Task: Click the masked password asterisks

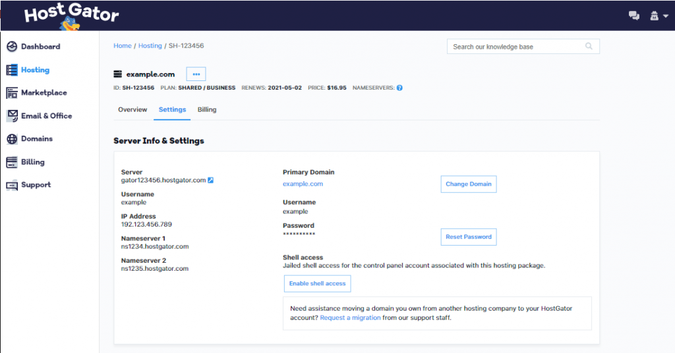Action: coord(299,234)
